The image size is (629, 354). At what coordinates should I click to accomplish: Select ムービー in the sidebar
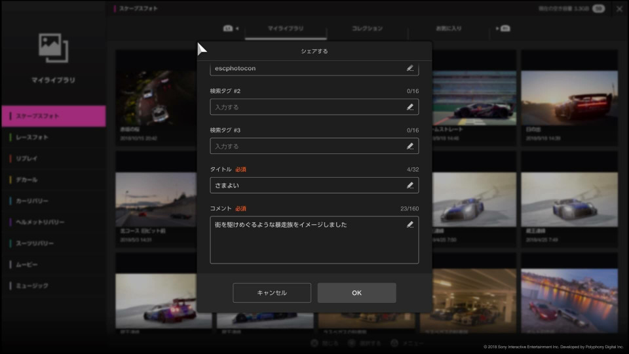pos(54,265)
